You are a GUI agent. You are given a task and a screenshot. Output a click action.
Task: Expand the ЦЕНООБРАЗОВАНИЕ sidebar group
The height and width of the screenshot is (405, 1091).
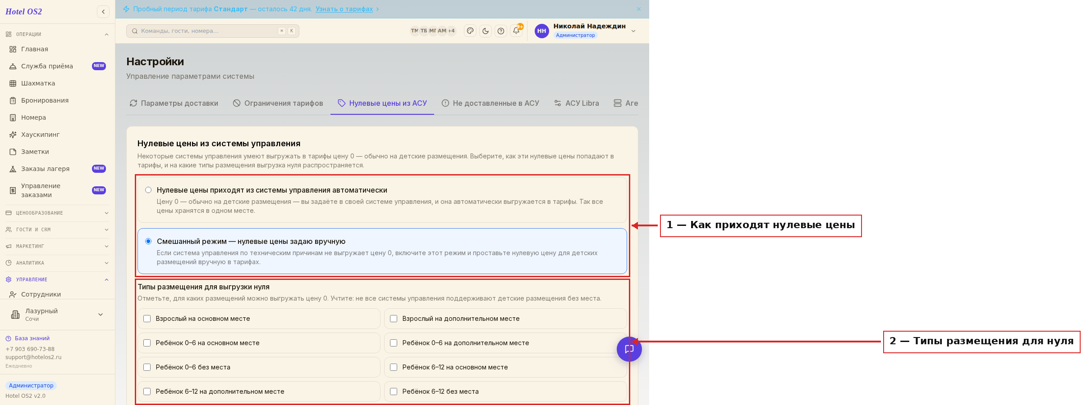pos(57,213)
